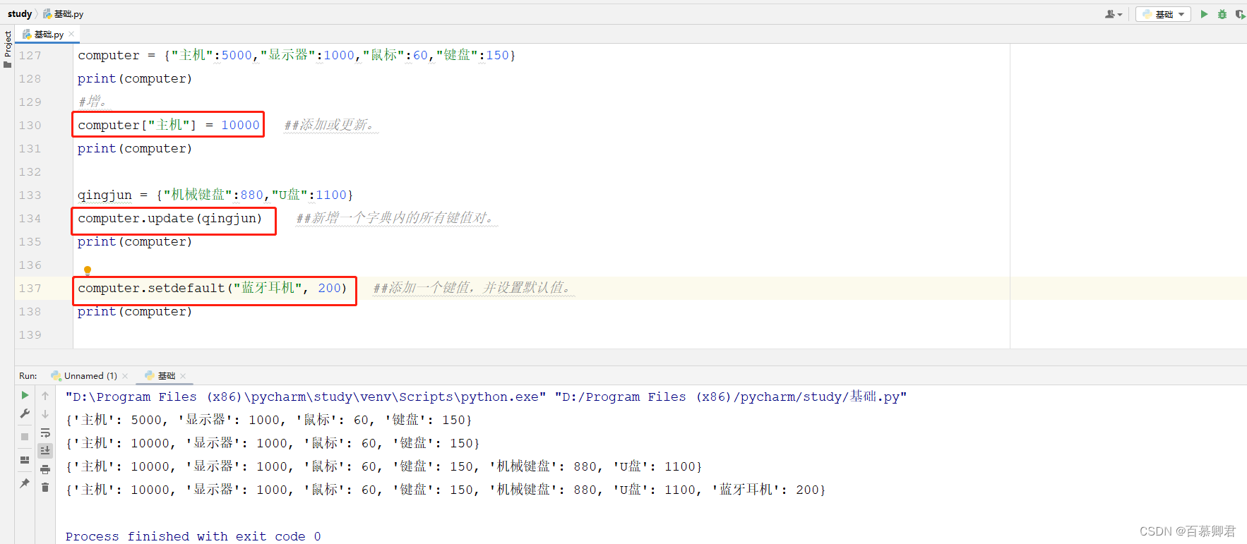Click study in the breadcrumb bar

tap(20, 13)
